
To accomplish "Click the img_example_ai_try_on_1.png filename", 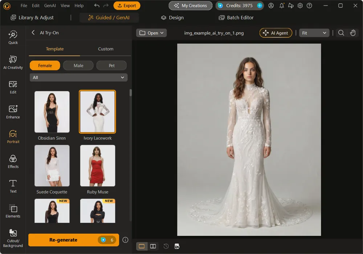I will 214,33.
